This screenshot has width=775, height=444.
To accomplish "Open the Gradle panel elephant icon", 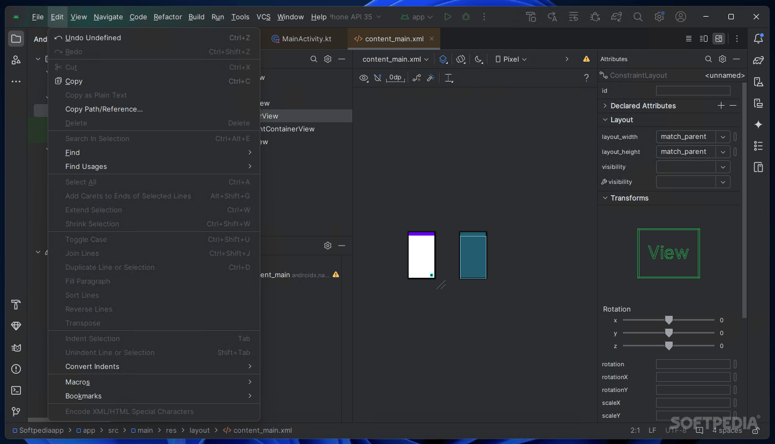I will (x=759, y=61).
